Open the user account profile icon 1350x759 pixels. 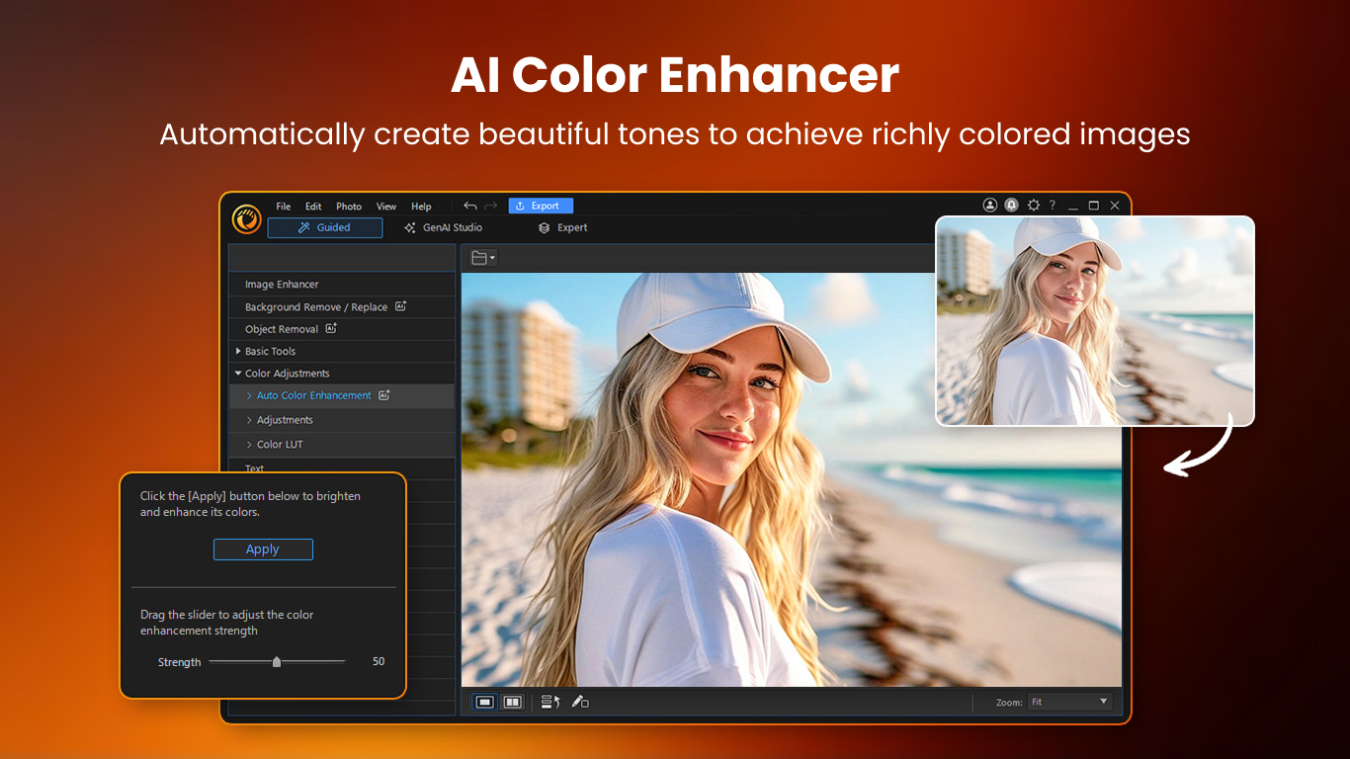click(989, 206)
